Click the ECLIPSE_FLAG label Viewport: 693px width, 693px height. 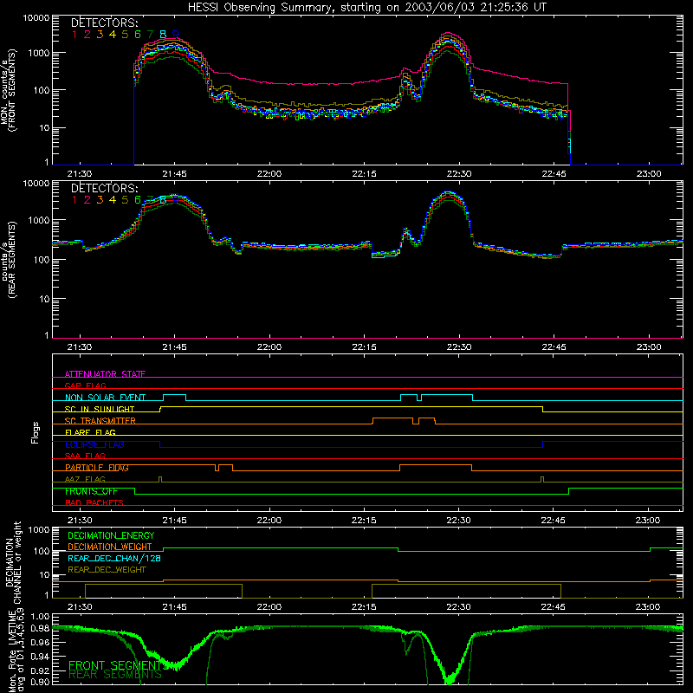pos(94,444)
